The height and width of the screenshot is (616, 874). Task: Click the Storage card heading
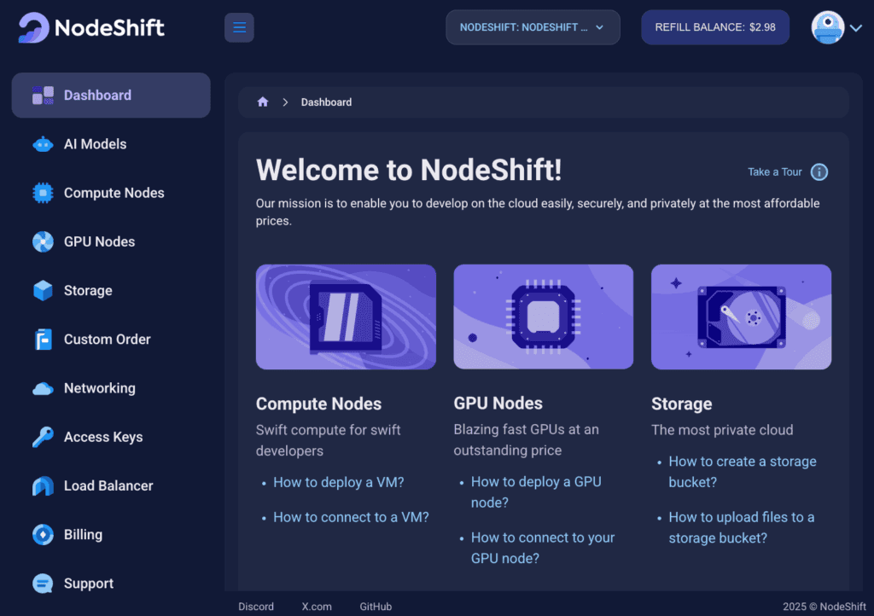coord(682,404)
